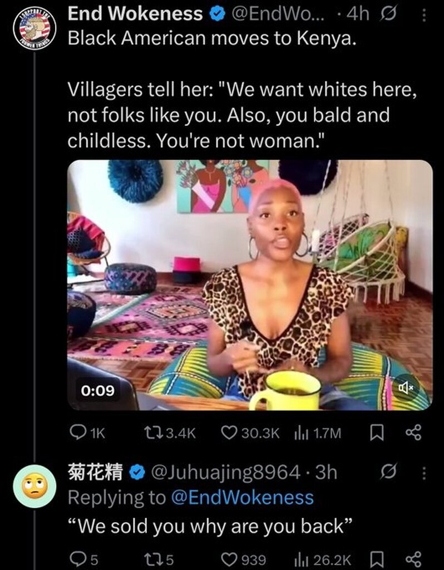Open more options on 菊花精 reply
This screenshot has width=444, height=570.
[x=423, y=473]
